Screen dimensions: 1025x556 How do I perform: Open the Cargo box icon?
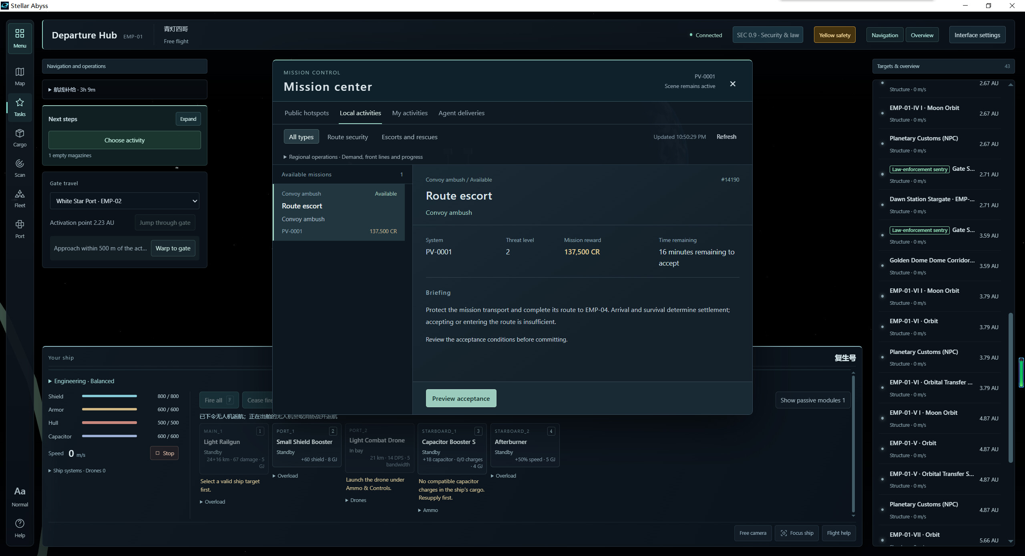(20, 138)
